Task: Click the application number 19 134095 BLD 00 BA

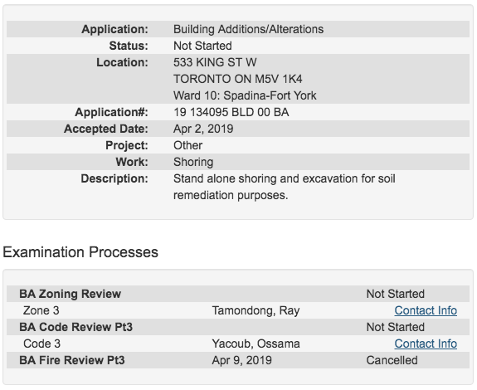Action: pos(231,112)
